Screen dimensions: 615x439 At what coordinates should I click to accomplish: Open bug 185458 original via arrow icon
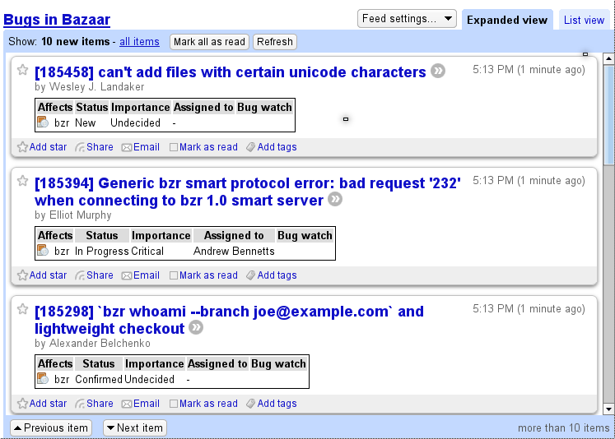tap(438, 71)
